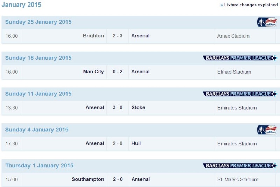Open the Southampton 2 - 0 Arsenal score
Image resolution: width=280 pixels, height=187 pixels.
coord(118,179)
